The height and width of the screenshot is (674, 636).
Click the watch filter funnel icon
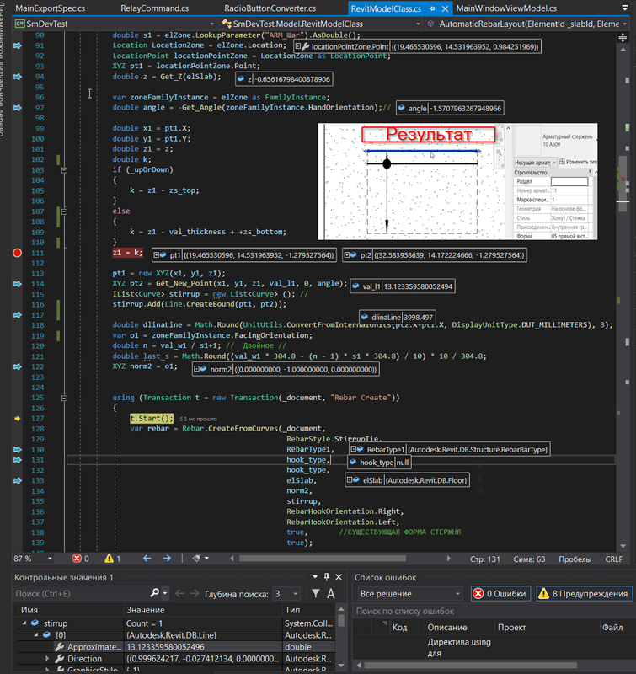315,594
